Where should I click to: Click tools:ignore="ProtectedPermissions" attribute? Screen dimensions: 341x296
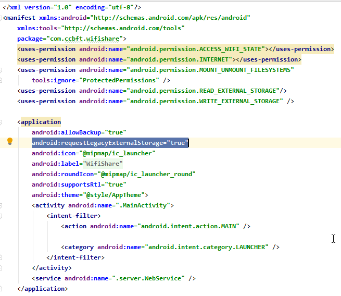[95, 81]
